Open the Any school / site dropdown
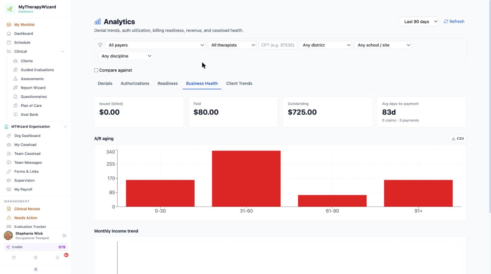The image size is (491, 274). coord(383,45)
